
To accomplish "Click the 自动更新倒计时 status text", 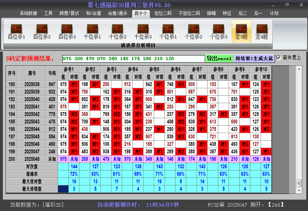I will click(x=138, y=205).
